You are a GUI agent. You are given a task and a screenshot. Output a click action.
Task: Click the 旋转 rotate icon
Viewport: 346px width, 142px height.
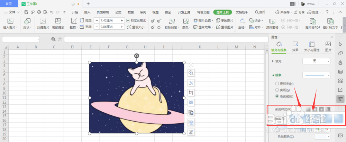point(242,21)
